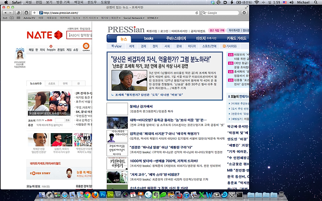Click the pink 광고 직접 구매 button
The image size is (322, 201).
tap(216, 30)
